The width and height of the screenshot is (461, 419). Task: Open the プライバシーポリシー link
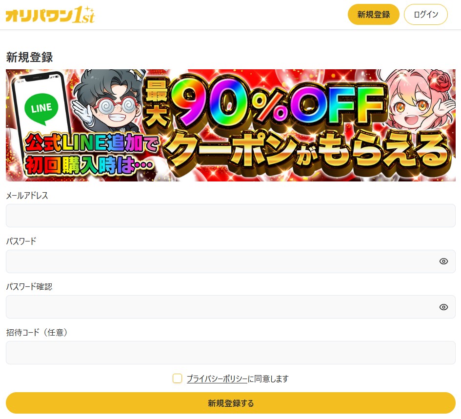tap(217, 379)
